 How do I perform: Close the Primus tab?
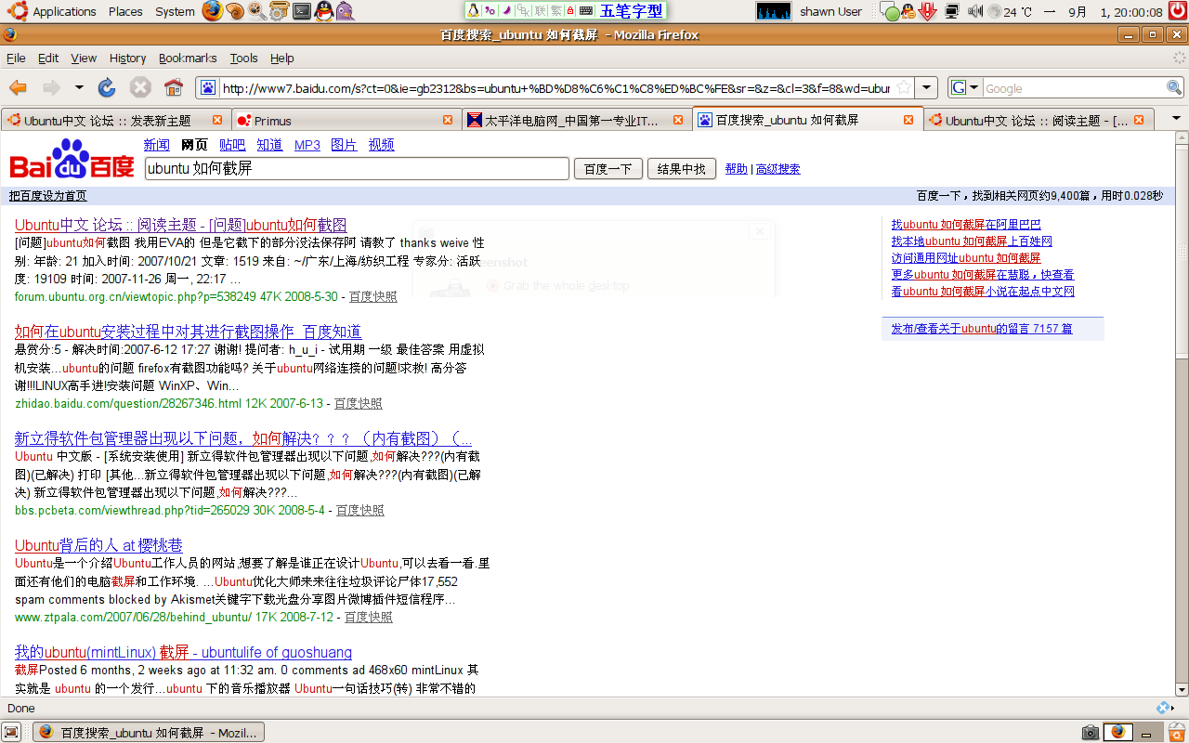click(448, 120)
